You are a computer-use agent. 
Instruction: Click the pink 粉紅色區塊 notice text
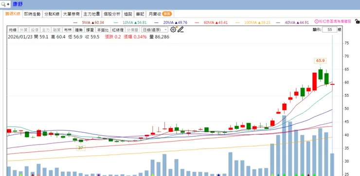pos(335,21)
